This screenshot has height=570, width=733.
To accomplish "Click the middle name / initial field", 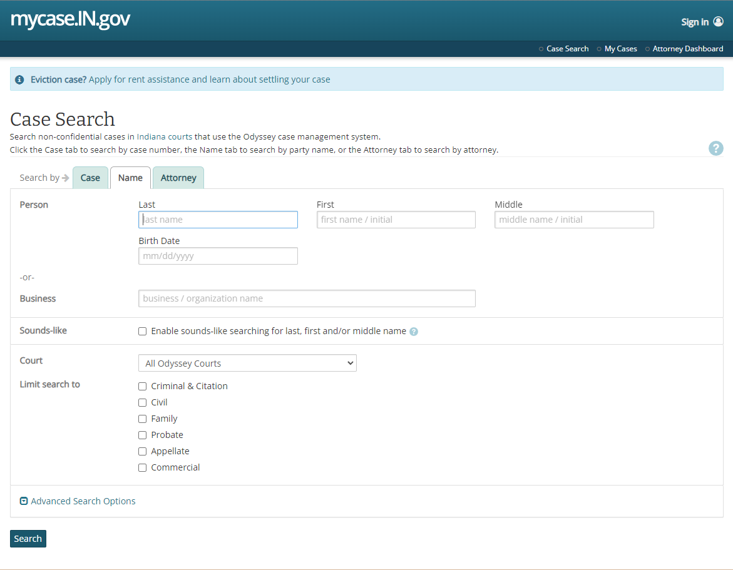I will point(574,220).
